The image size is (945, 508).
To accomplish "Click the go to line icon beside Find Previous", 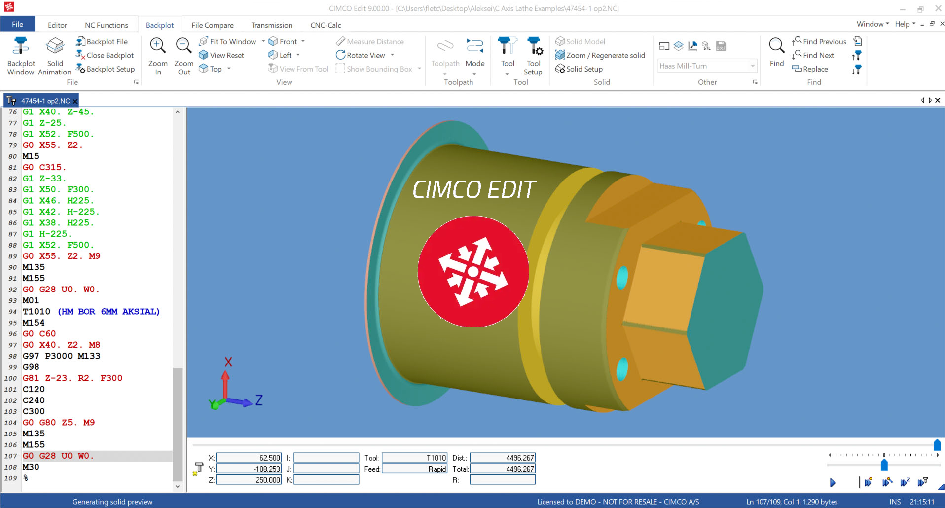I will pyautogui.click(x=858, y=41).
